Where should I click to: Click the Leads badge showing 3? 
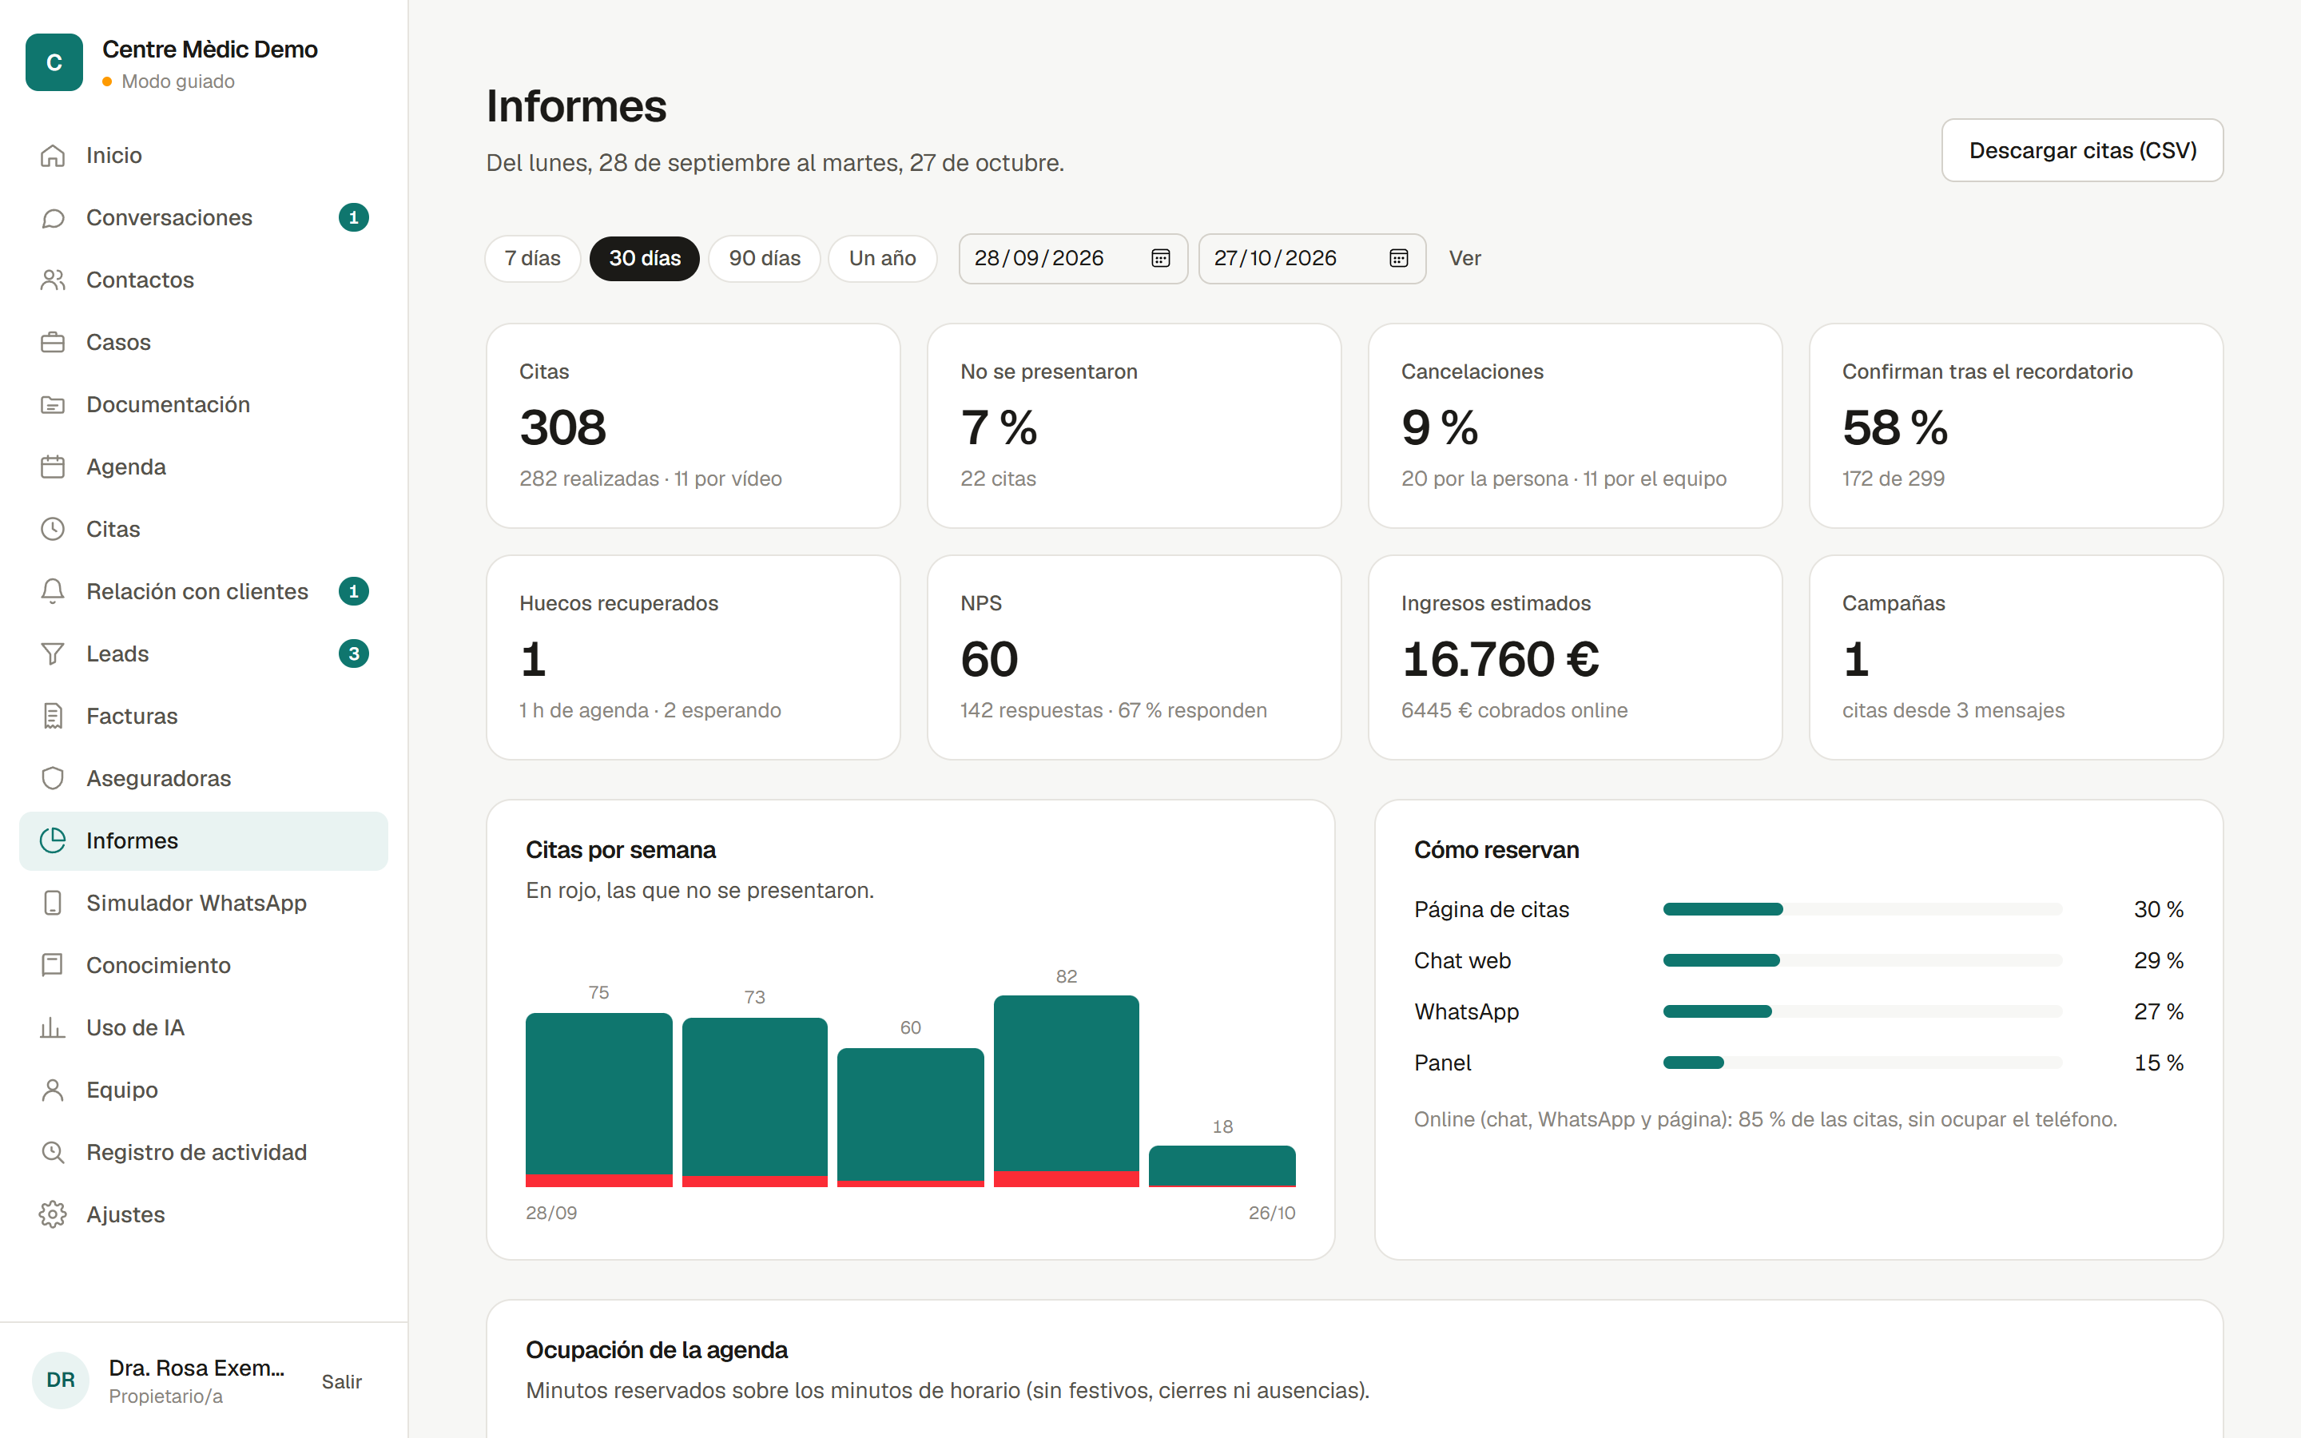click(x=354, y=653)
